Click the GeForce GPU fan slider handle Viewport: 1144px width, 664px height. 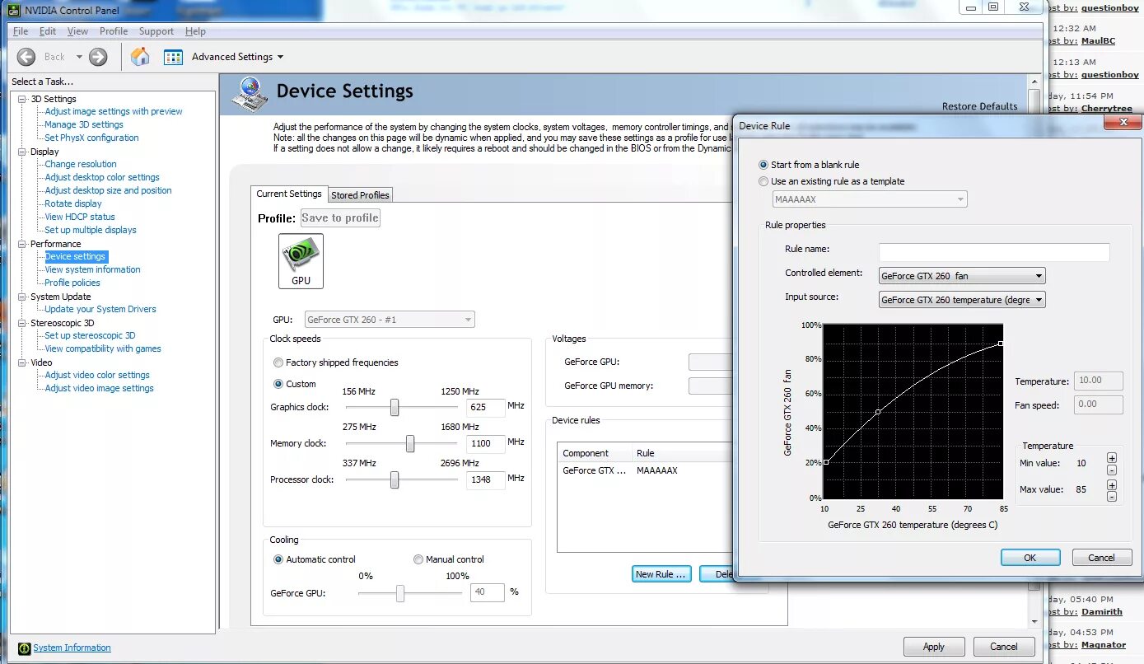point(400,592)
